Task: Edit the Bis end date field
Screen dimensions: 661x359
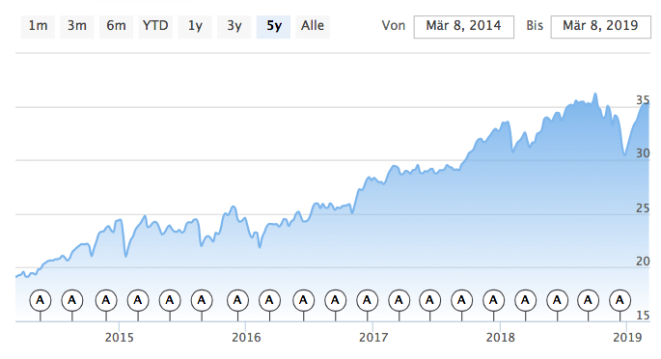Action: [601, 27]
